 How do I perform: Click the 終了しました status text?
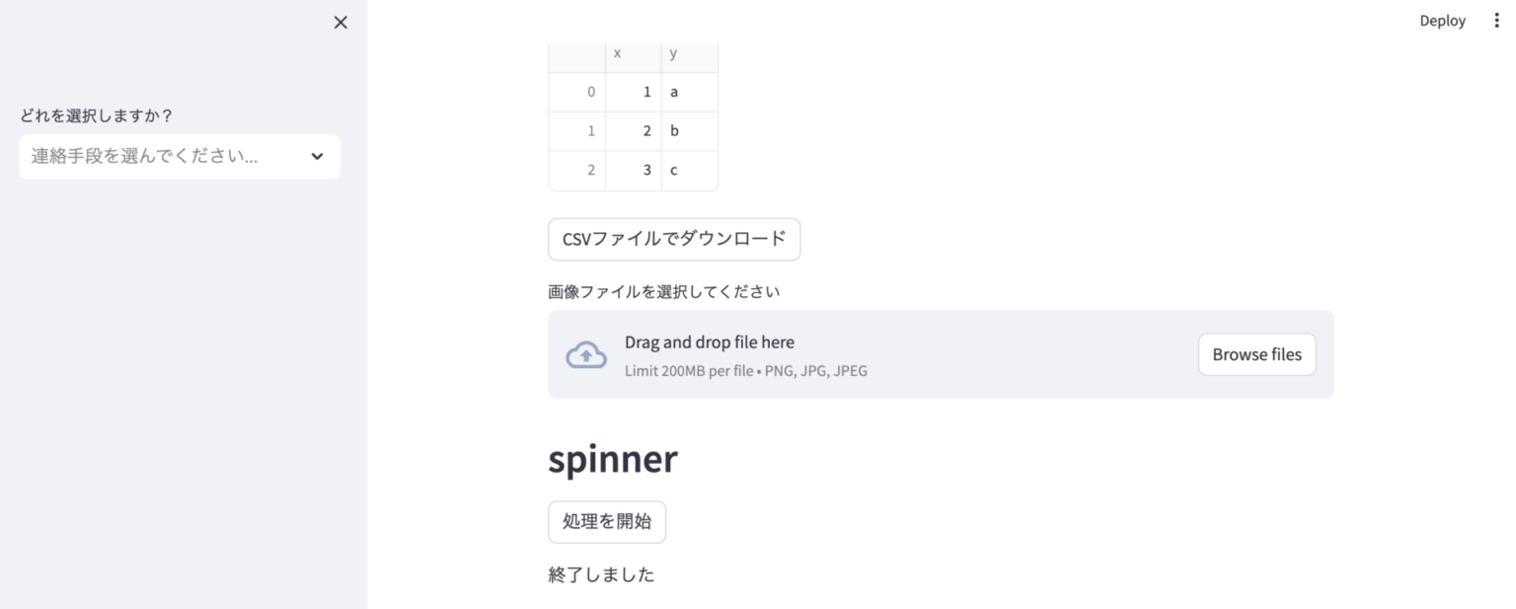601,573
